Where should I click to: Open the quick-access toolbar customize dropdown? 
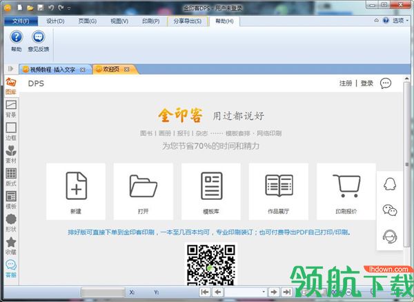pyautogui.click(x=69, y=8)
